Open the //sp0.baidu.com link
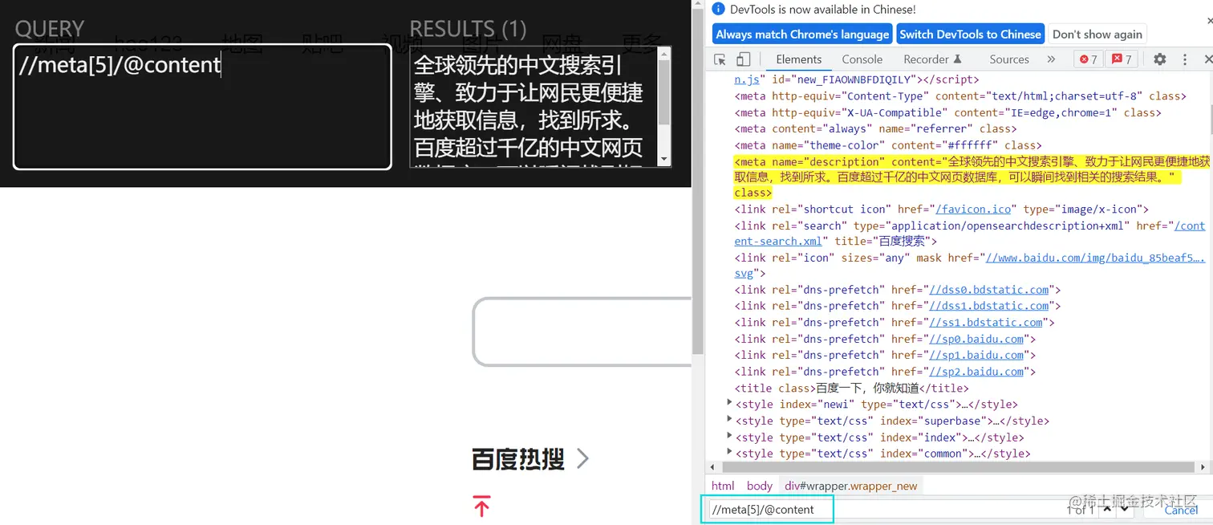 click(x=976, y=339)
